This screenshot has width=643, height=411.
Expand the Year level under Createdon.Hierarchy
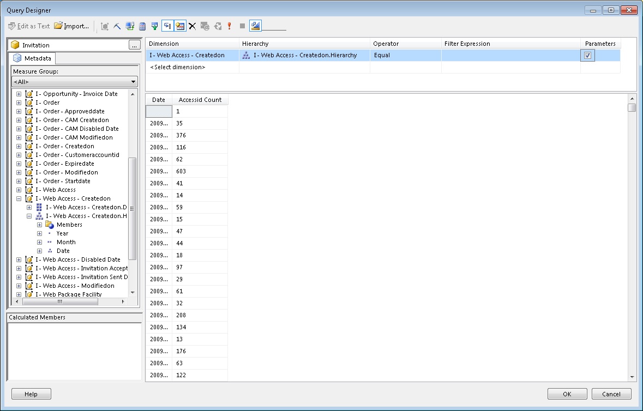pyautogui.click(x=39, y=233)
